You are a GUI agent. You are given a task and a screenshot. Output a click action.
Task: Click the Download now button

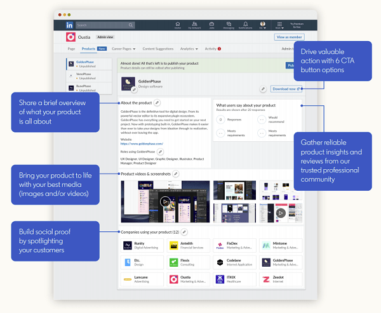pyautogui.click(x=286, y=89)
